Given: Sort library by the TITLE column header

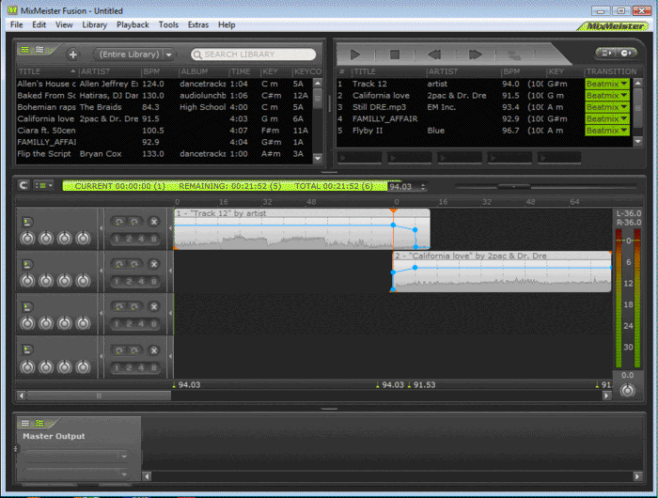Looking at the screenshot, I should coord(47,71).
